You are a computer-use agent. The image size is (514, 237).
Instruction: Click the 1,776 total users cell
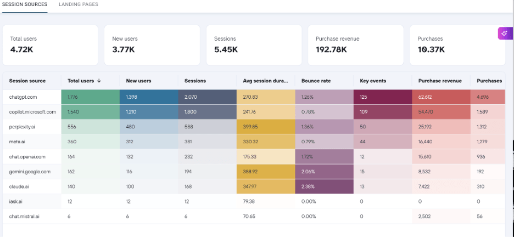[x=91, y=97]
